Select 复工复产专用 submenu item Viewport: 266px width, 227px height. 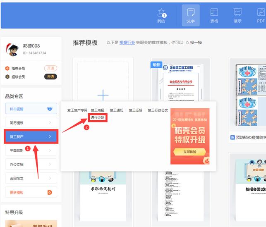coord(77,110)
